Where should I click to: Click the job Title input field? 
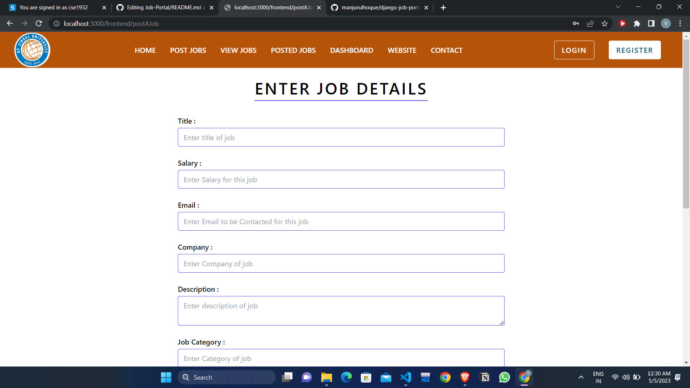[341, 137]
